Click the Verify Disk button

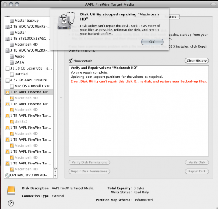(197, 163)
